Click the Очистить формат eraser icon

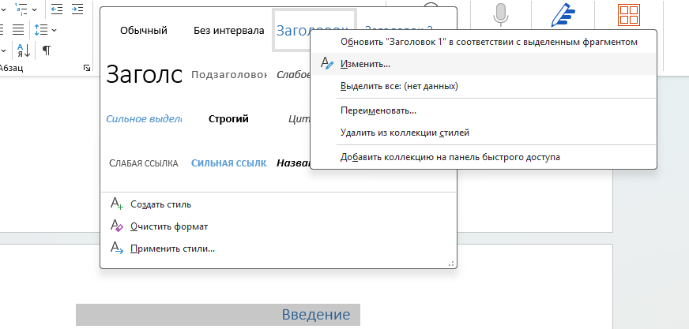coord(117,226)
